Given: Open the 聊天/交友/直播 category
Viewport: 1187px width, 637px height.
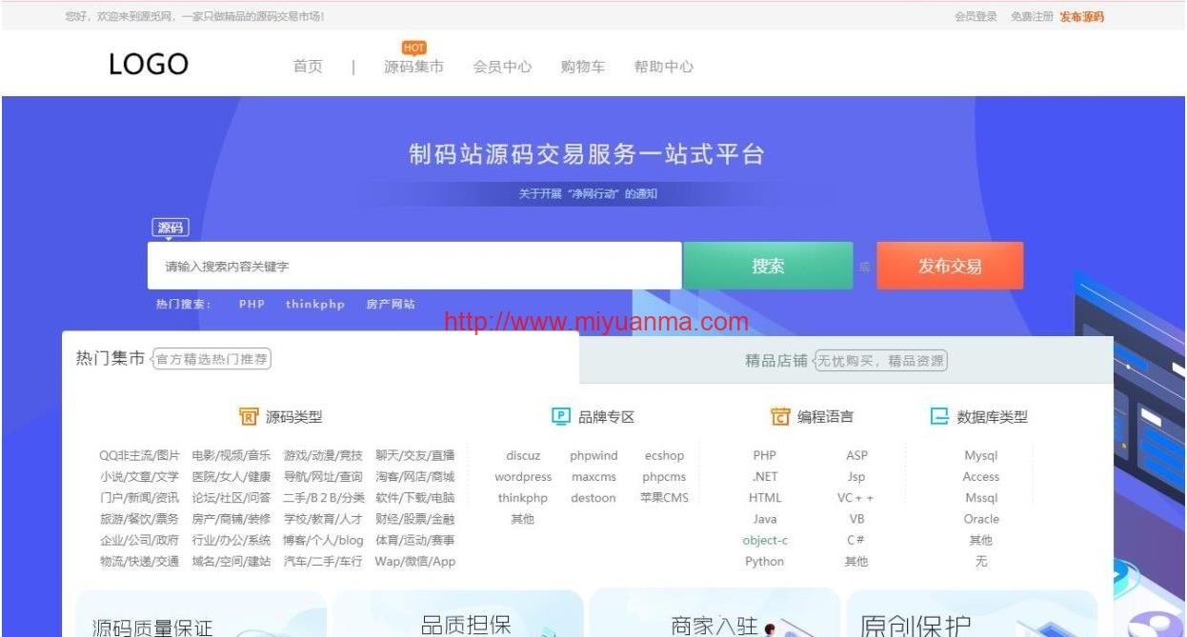Looking at the screenshot, I should [x=414, y=455].
